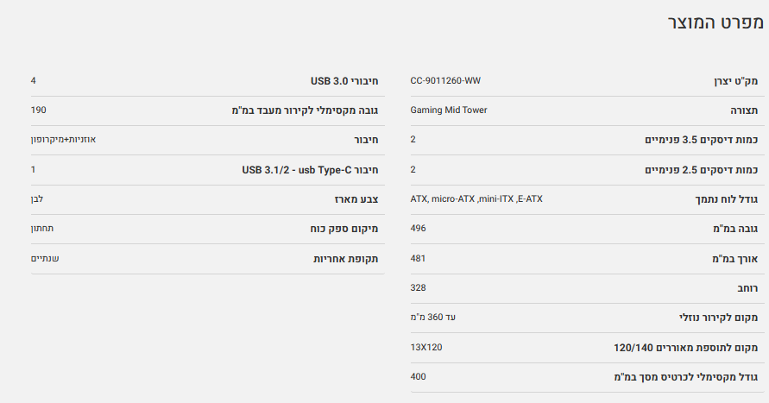Click the fan slots value 13X120
The image size is (769, 403).
[426, 347]
